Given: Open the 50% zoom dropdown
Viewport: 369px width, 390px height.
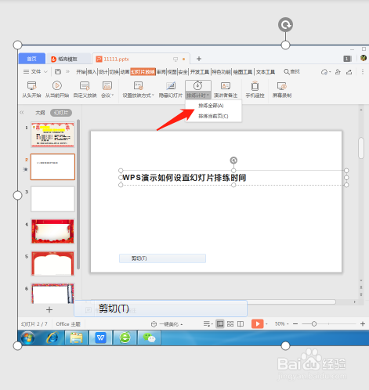Looking at the screenshot, I should point(281,323).
